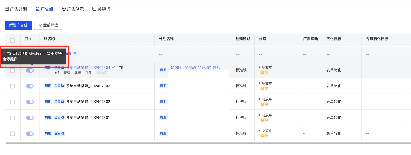Check the checkbox for row 系统自动搭建_202407302
The image size is (411, 155).
[12, 102]
